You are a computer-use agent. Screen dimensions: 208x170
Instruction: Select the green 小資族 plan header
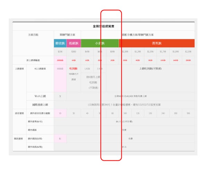(100, 43)
